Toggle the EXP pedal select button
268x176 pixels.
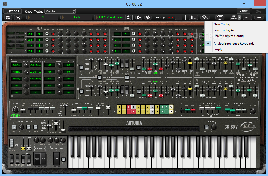point(12,141)
